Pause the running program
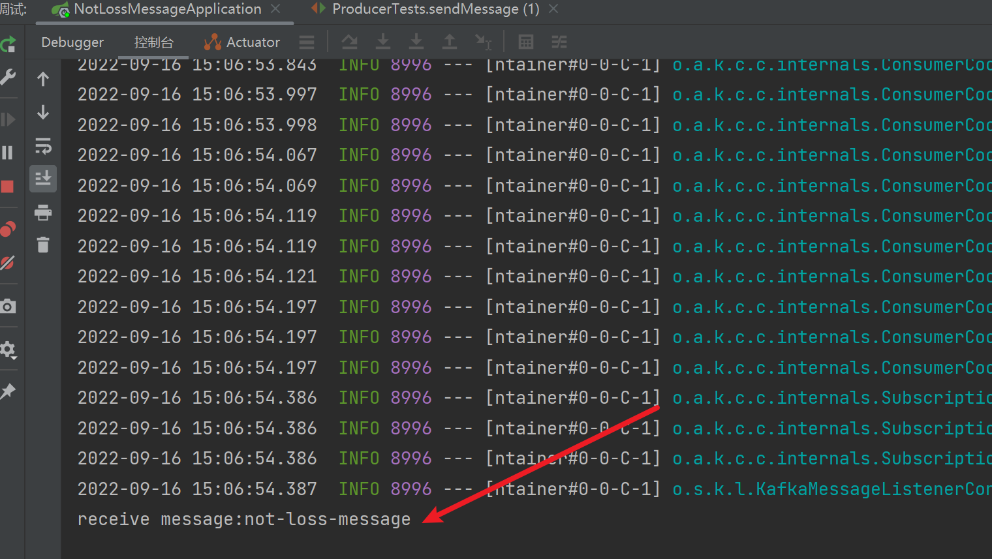 click(x=8, y=153)
